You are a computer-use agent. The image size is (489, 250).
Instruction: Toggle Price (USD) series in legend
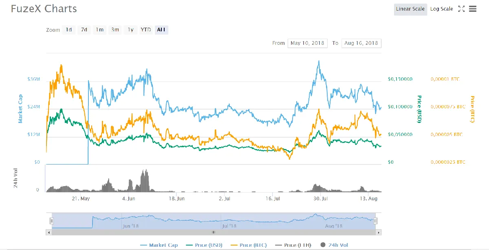pyautogui.click(x=204, y=245)
